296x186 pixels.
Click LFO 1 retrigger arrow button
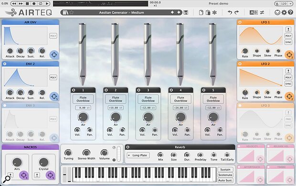point(288,30)
